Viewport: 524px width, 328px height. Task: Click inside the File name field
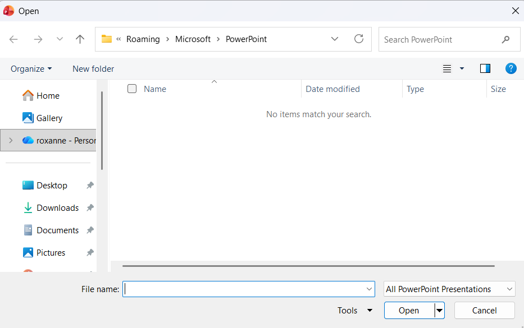[x=244, y=289]
